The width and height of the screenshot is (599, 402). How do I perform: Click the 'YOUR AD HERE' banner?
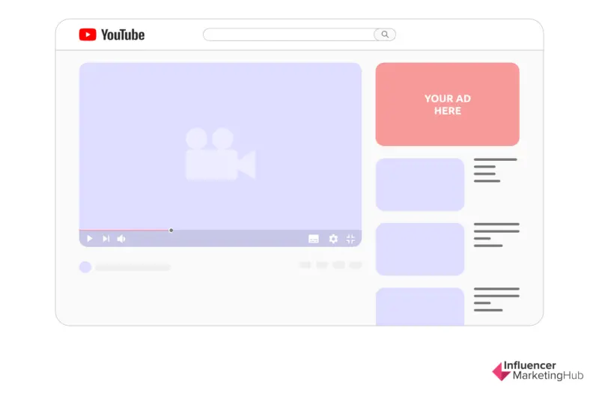point(447,104)
